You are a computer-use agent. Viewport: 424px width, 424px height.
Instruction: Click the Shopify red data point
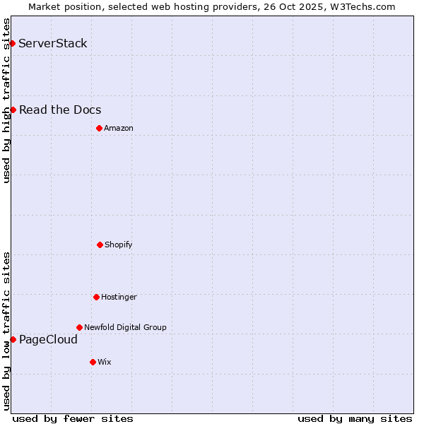pyautogui.click(x=100, y=245)
